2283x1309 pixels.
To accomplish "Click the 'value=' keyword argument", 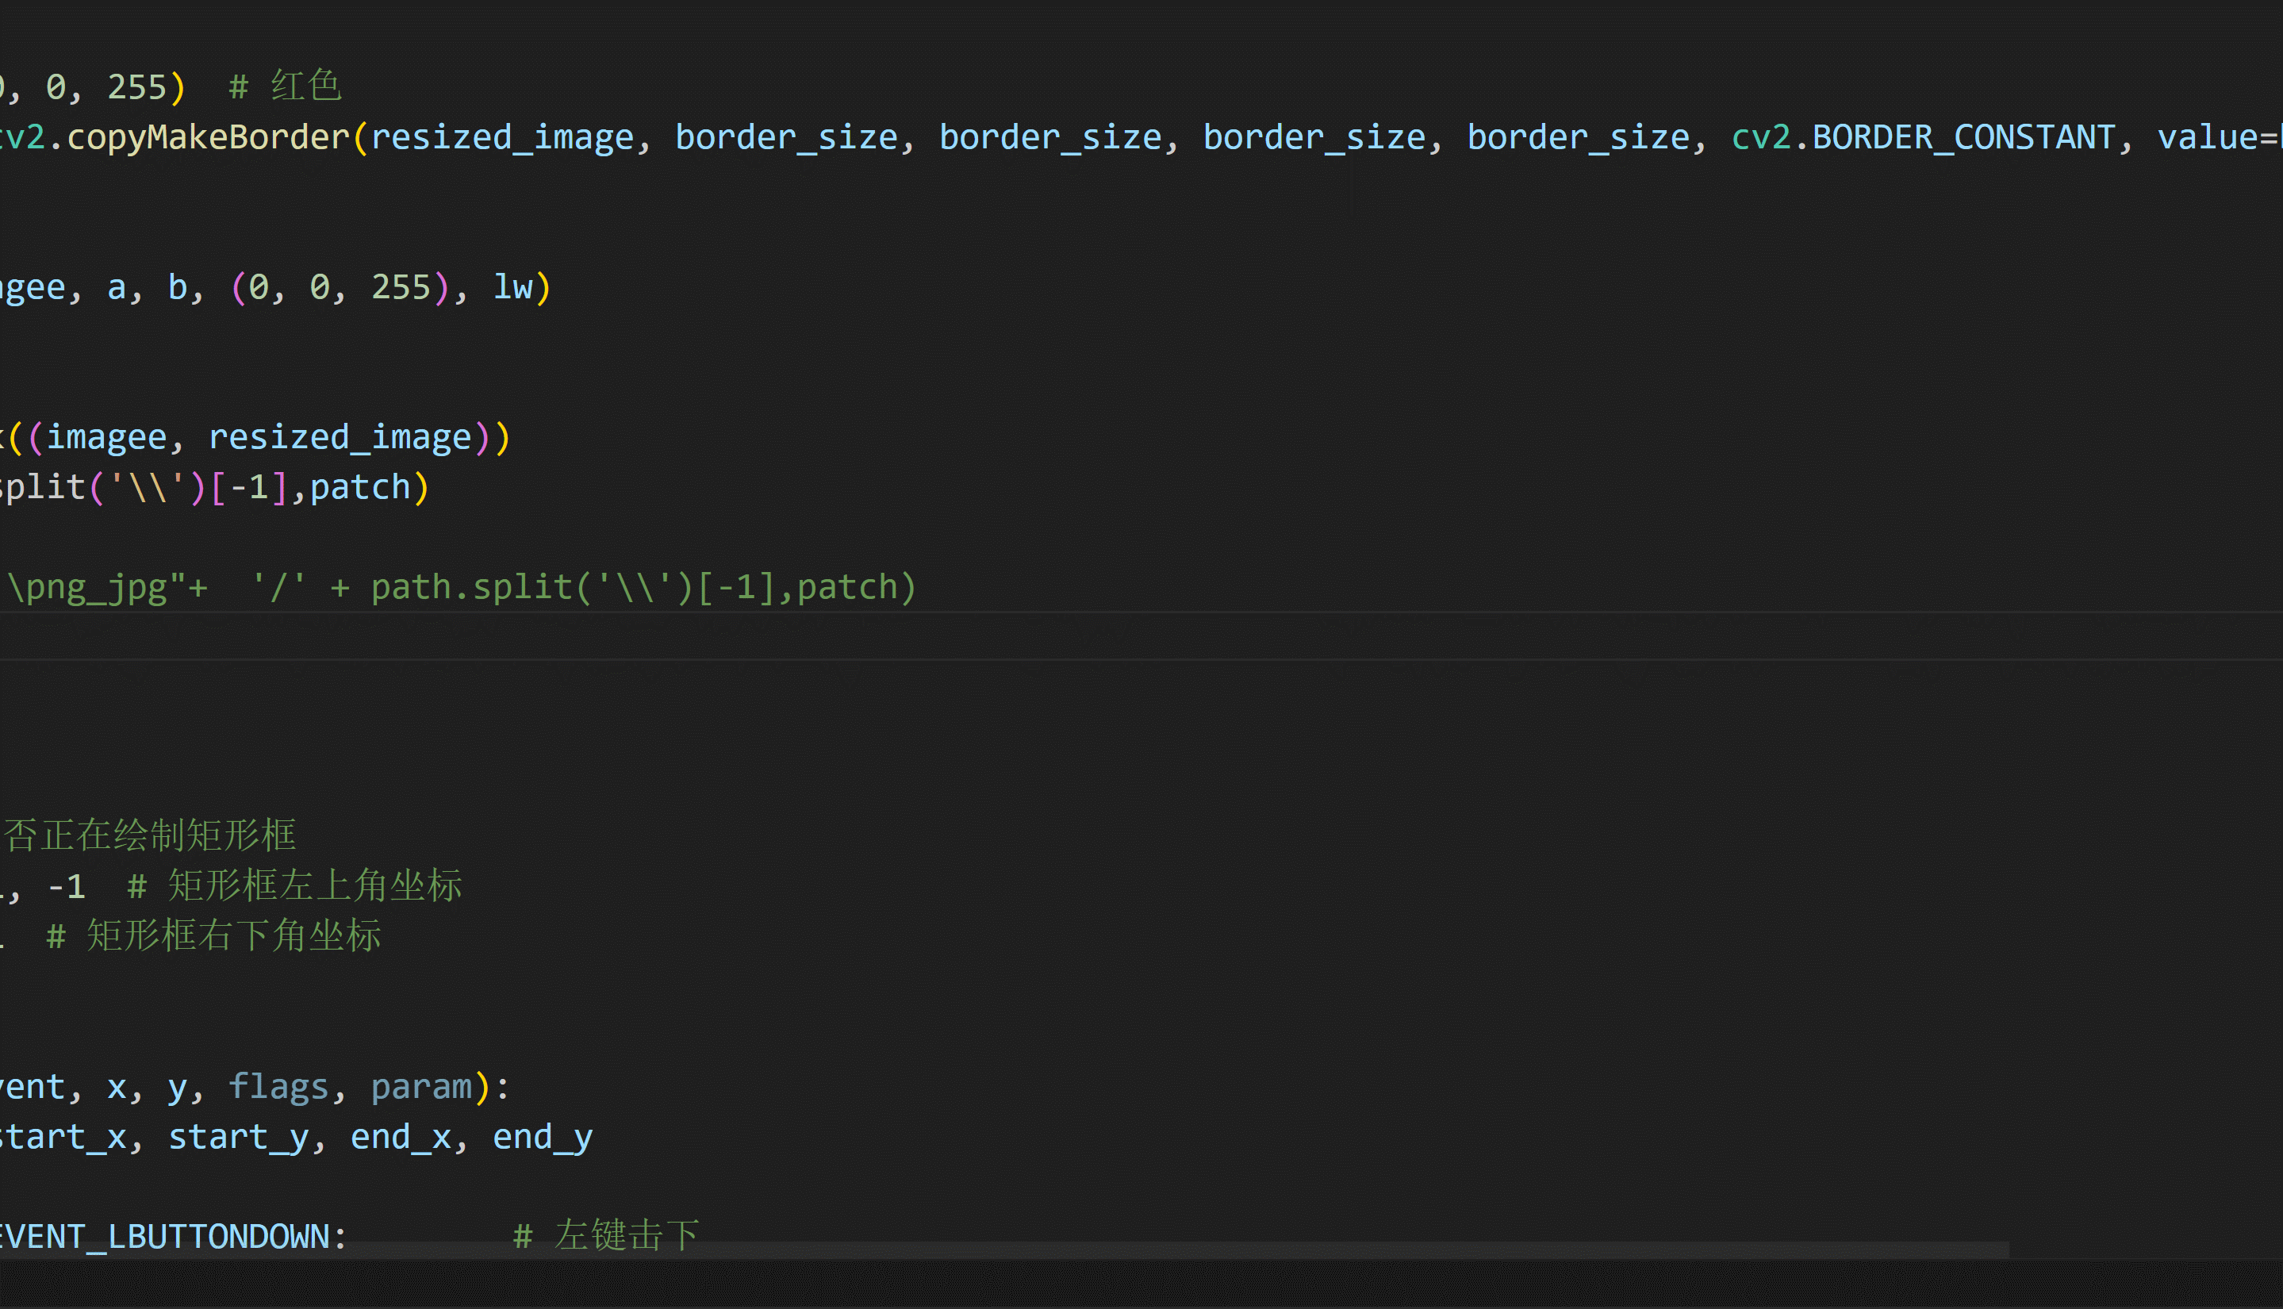I will (2218, 136).
